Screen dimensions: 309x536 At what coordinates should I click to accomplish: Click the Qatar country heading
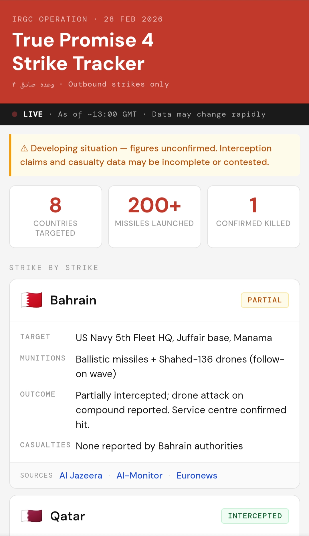coord(68,516)
